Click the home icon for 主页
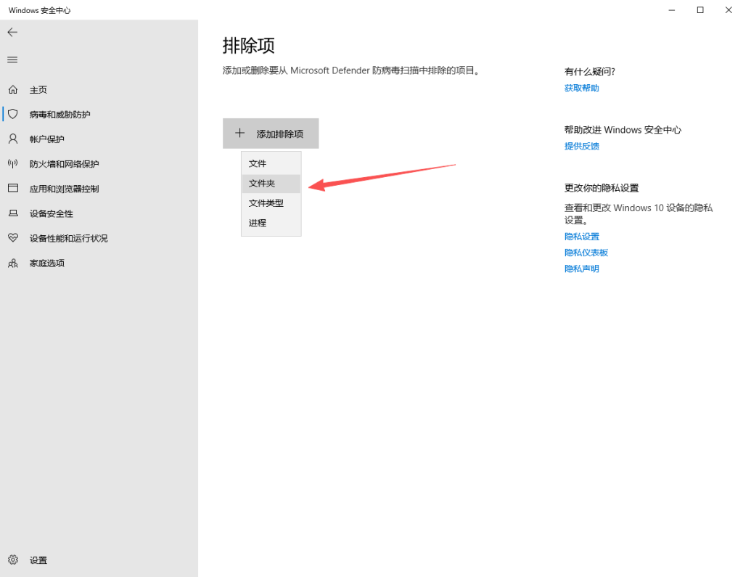Screen dimensions: 743x577 12,90
